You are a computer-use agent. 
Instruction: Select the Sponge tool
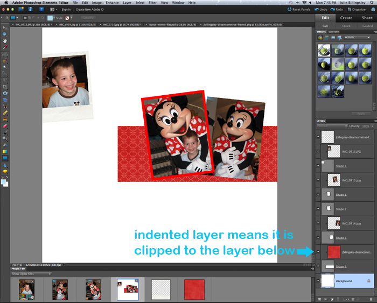coord(5,171)
